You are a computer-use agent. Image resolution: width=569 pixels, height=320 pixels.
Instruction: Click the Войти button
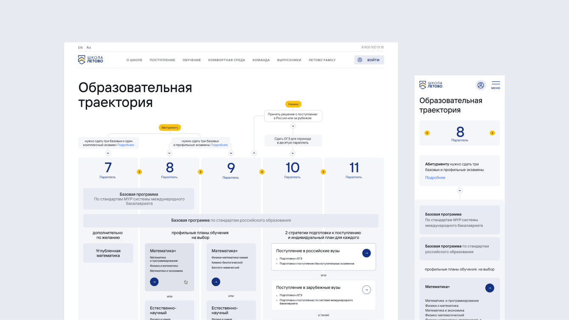tap(369, 60)
